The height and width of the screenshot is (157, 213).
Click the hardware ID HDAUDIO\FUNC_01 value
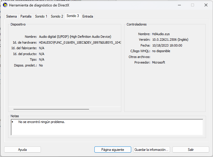80,42
